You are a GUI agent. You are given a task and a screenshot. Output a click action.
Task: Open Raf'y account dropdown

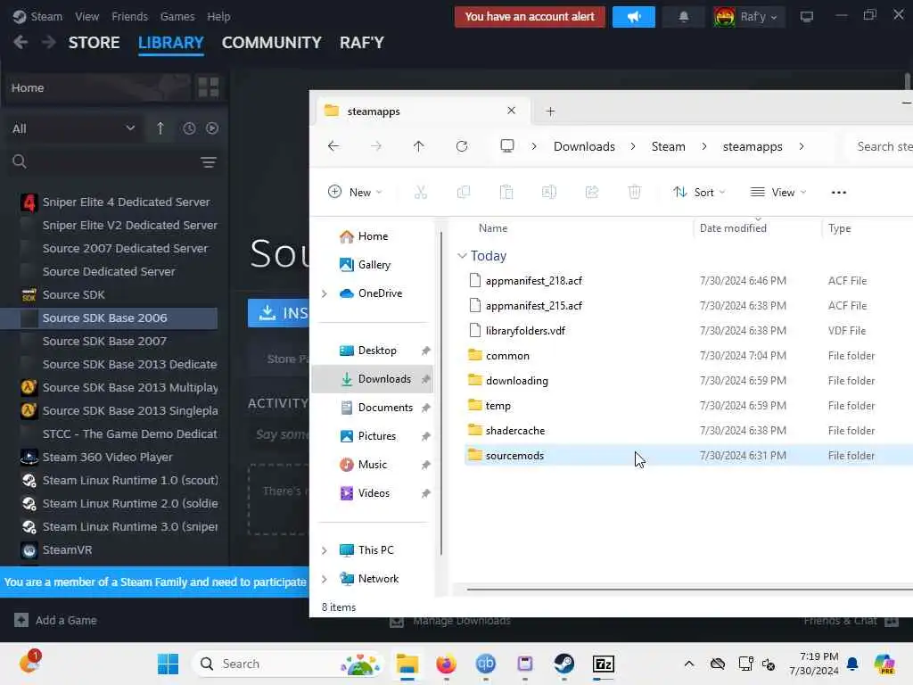(747, 17)
